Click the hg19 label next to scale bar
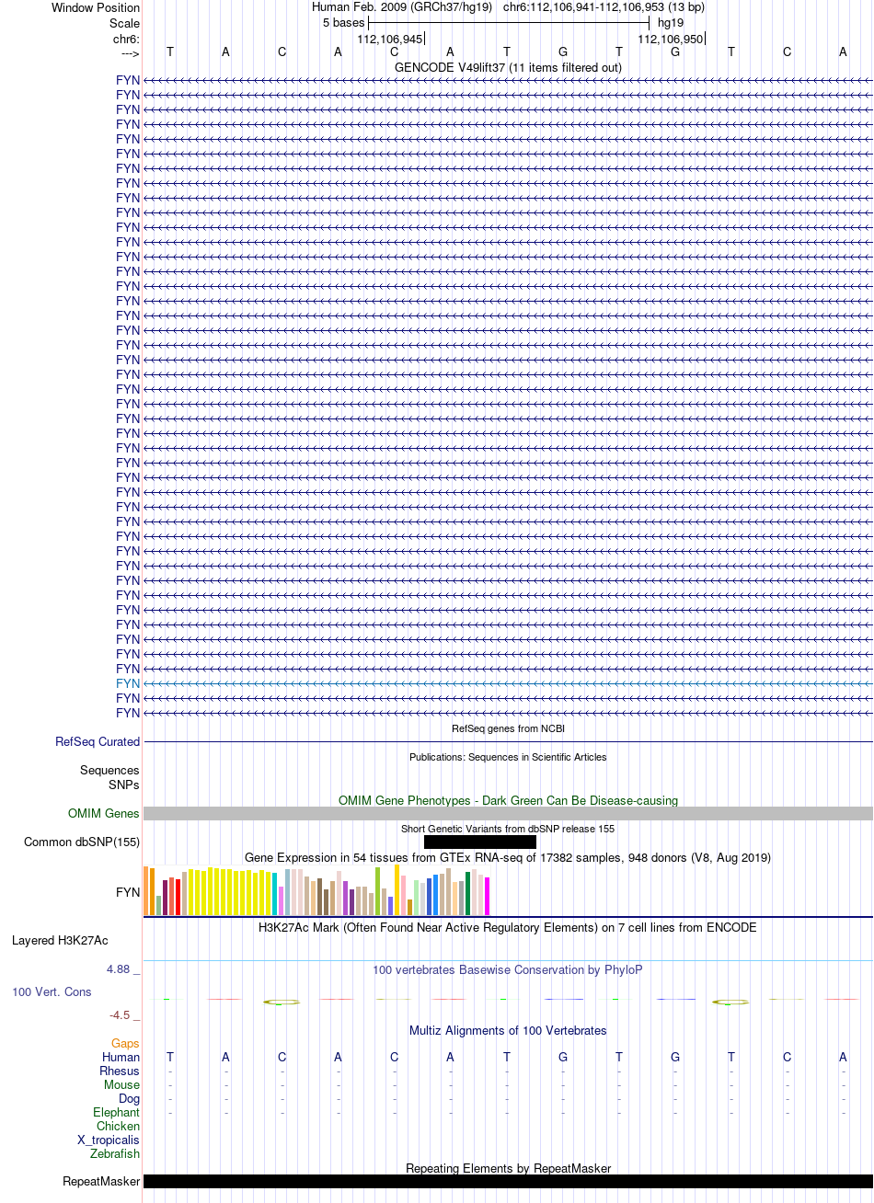Viewport: 874px width, 1203px height. (671, 23)
